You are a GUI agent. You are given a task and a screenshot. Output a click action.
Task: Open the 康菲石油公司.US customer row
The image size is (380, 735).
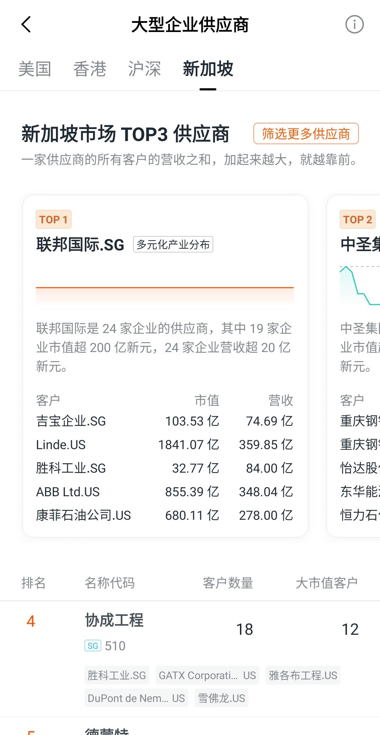[164, 515]
